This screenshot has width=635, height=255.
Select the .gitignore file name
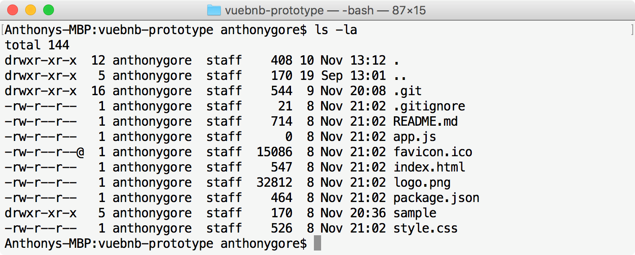point(429,106)
